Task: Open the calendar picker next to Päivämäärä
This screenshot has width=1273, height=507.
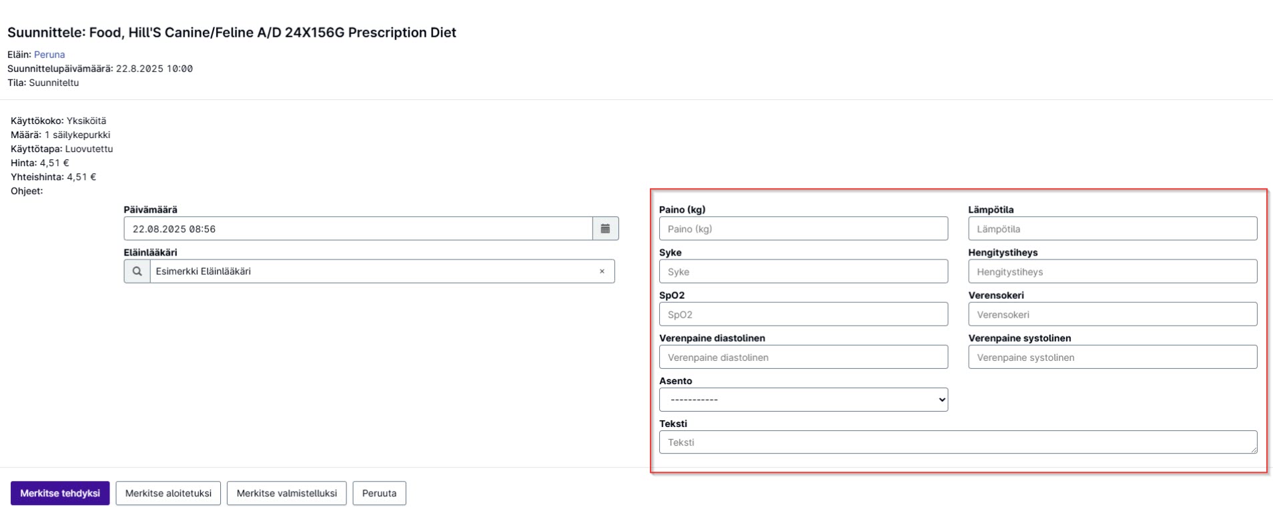Action: click(x=605, y=229)
